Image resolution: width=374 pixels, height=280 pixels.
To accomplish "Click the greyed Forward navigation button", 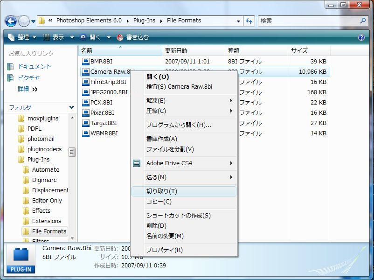I will (24, 21).
